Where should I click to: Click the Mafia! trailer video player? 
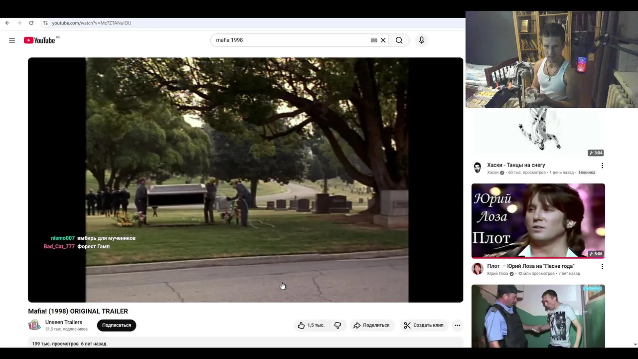pos(245,179)
